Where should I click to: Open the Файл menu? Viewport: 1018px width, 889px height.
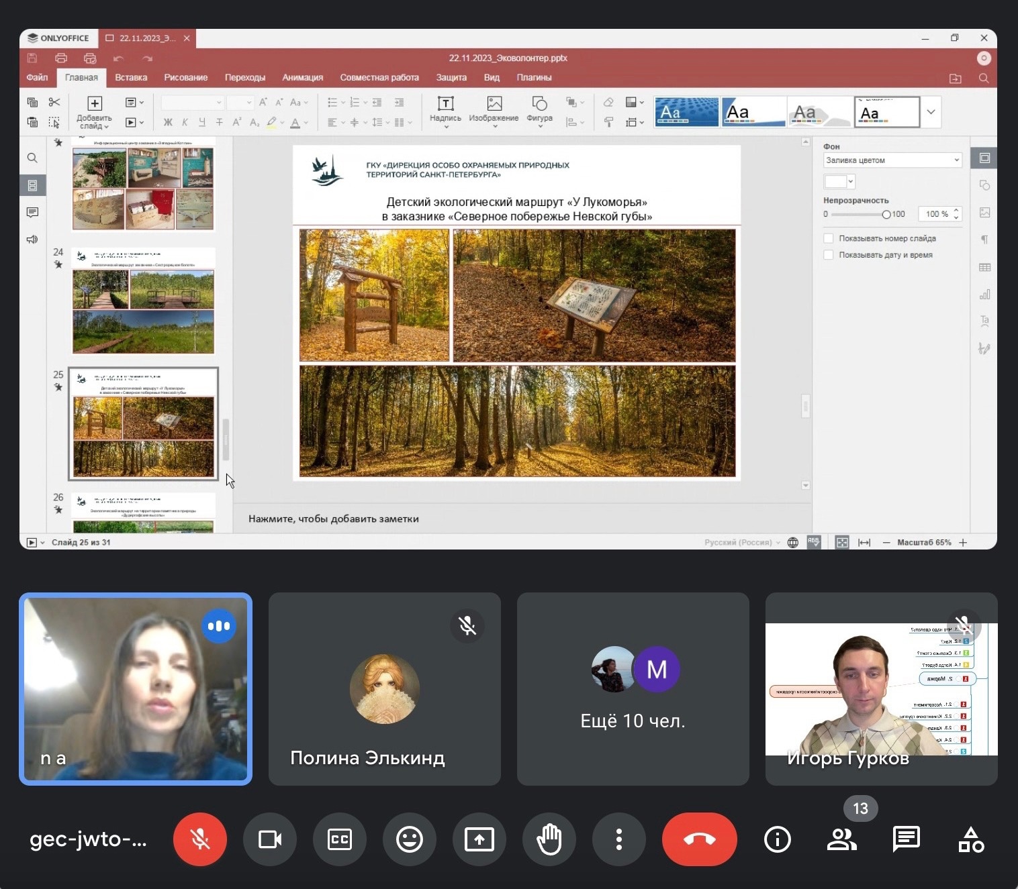coord(37,78)
